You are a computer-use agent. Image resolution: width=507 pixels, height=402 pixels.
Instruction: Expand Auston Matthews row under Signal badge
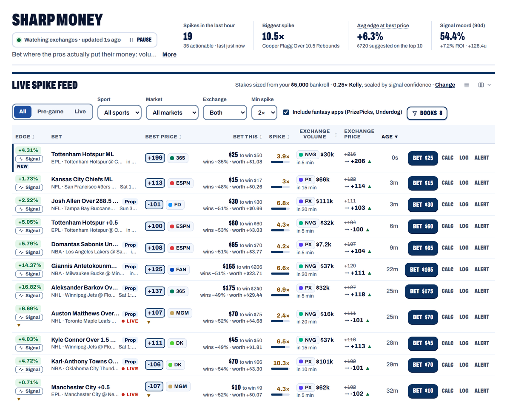(19, 325)
